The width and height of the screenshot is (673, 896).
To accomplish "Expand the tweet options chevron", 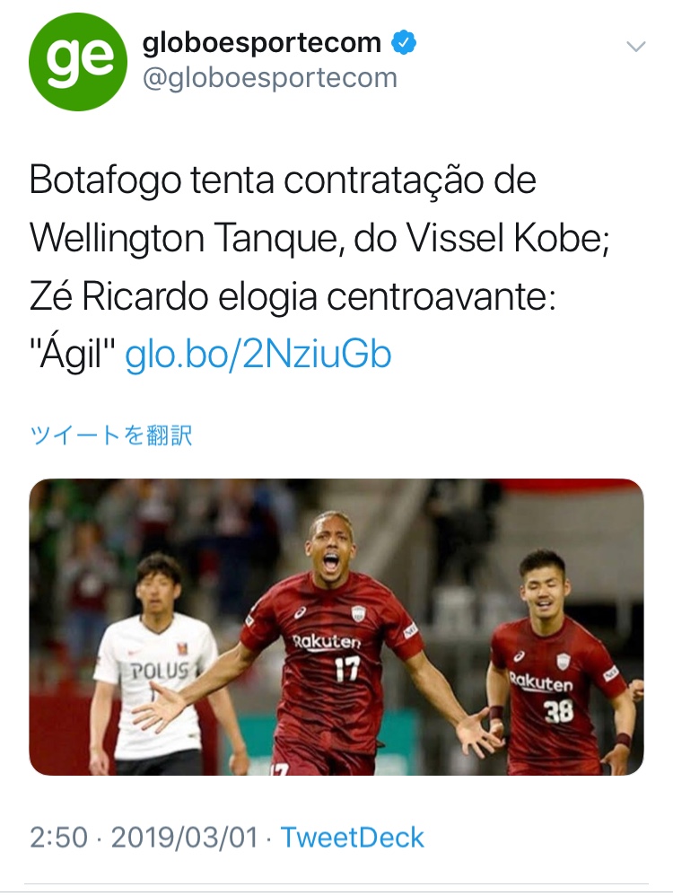I will [x=636, y=47].
